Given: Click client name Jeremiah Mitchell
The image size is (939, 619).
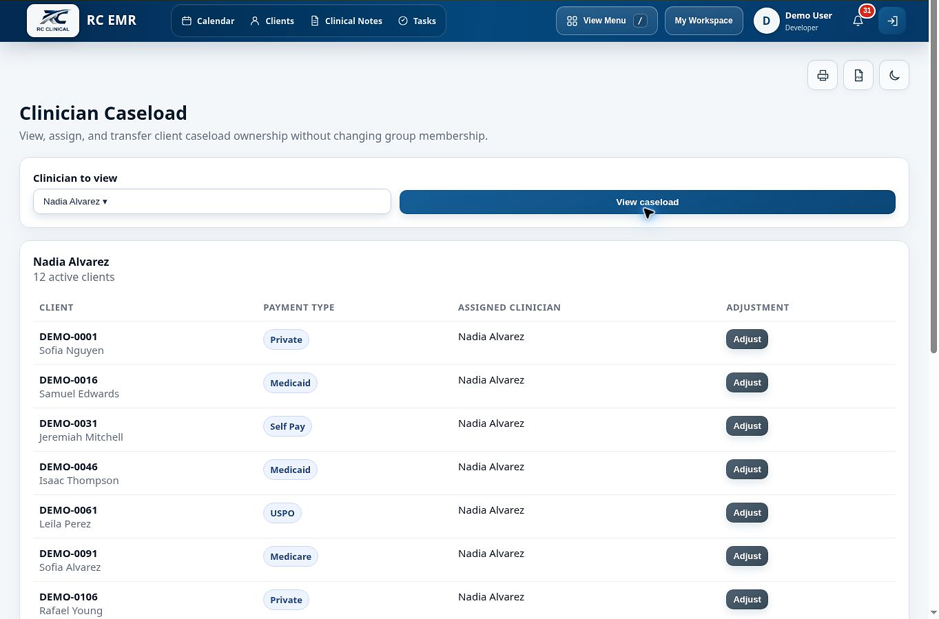Looking at the screenshot, I should click(81, 437).
